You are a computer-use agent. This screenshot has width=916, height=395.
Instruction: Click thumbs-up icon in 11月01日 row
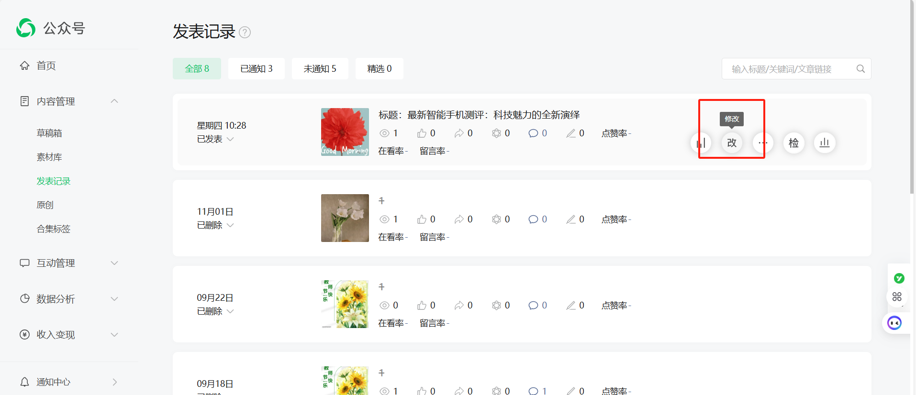pos(422,219)
